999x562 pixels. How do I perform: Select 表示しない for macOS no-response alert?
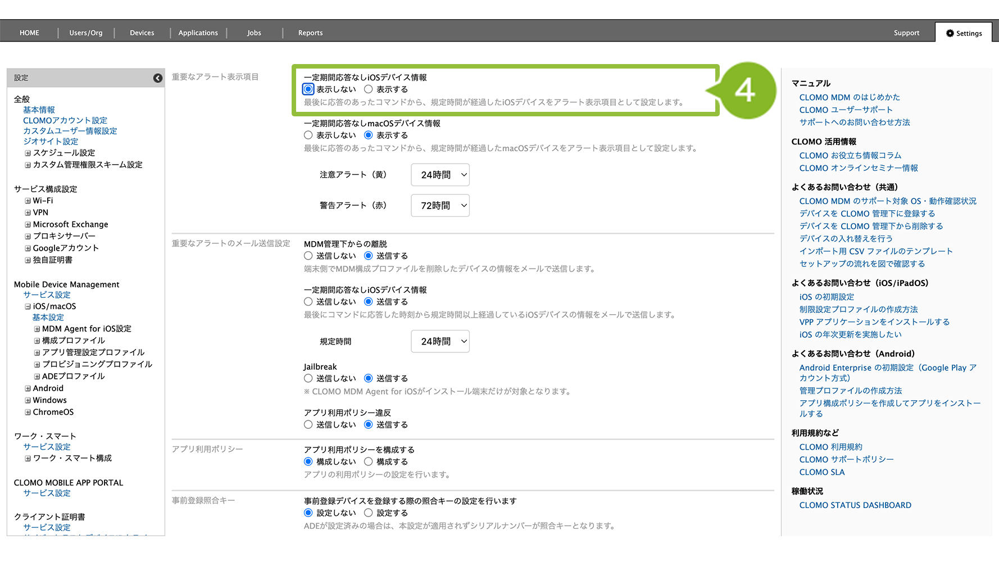[x=308, y=135]
